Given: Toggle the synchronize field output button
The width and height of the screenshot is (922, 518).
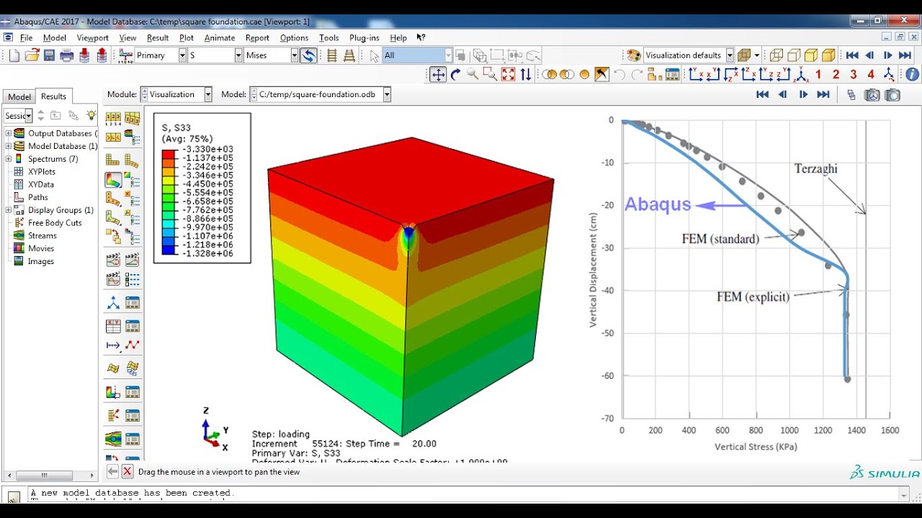Looking at the screenshot, I should pyautogui.click(x=308, y=55).
